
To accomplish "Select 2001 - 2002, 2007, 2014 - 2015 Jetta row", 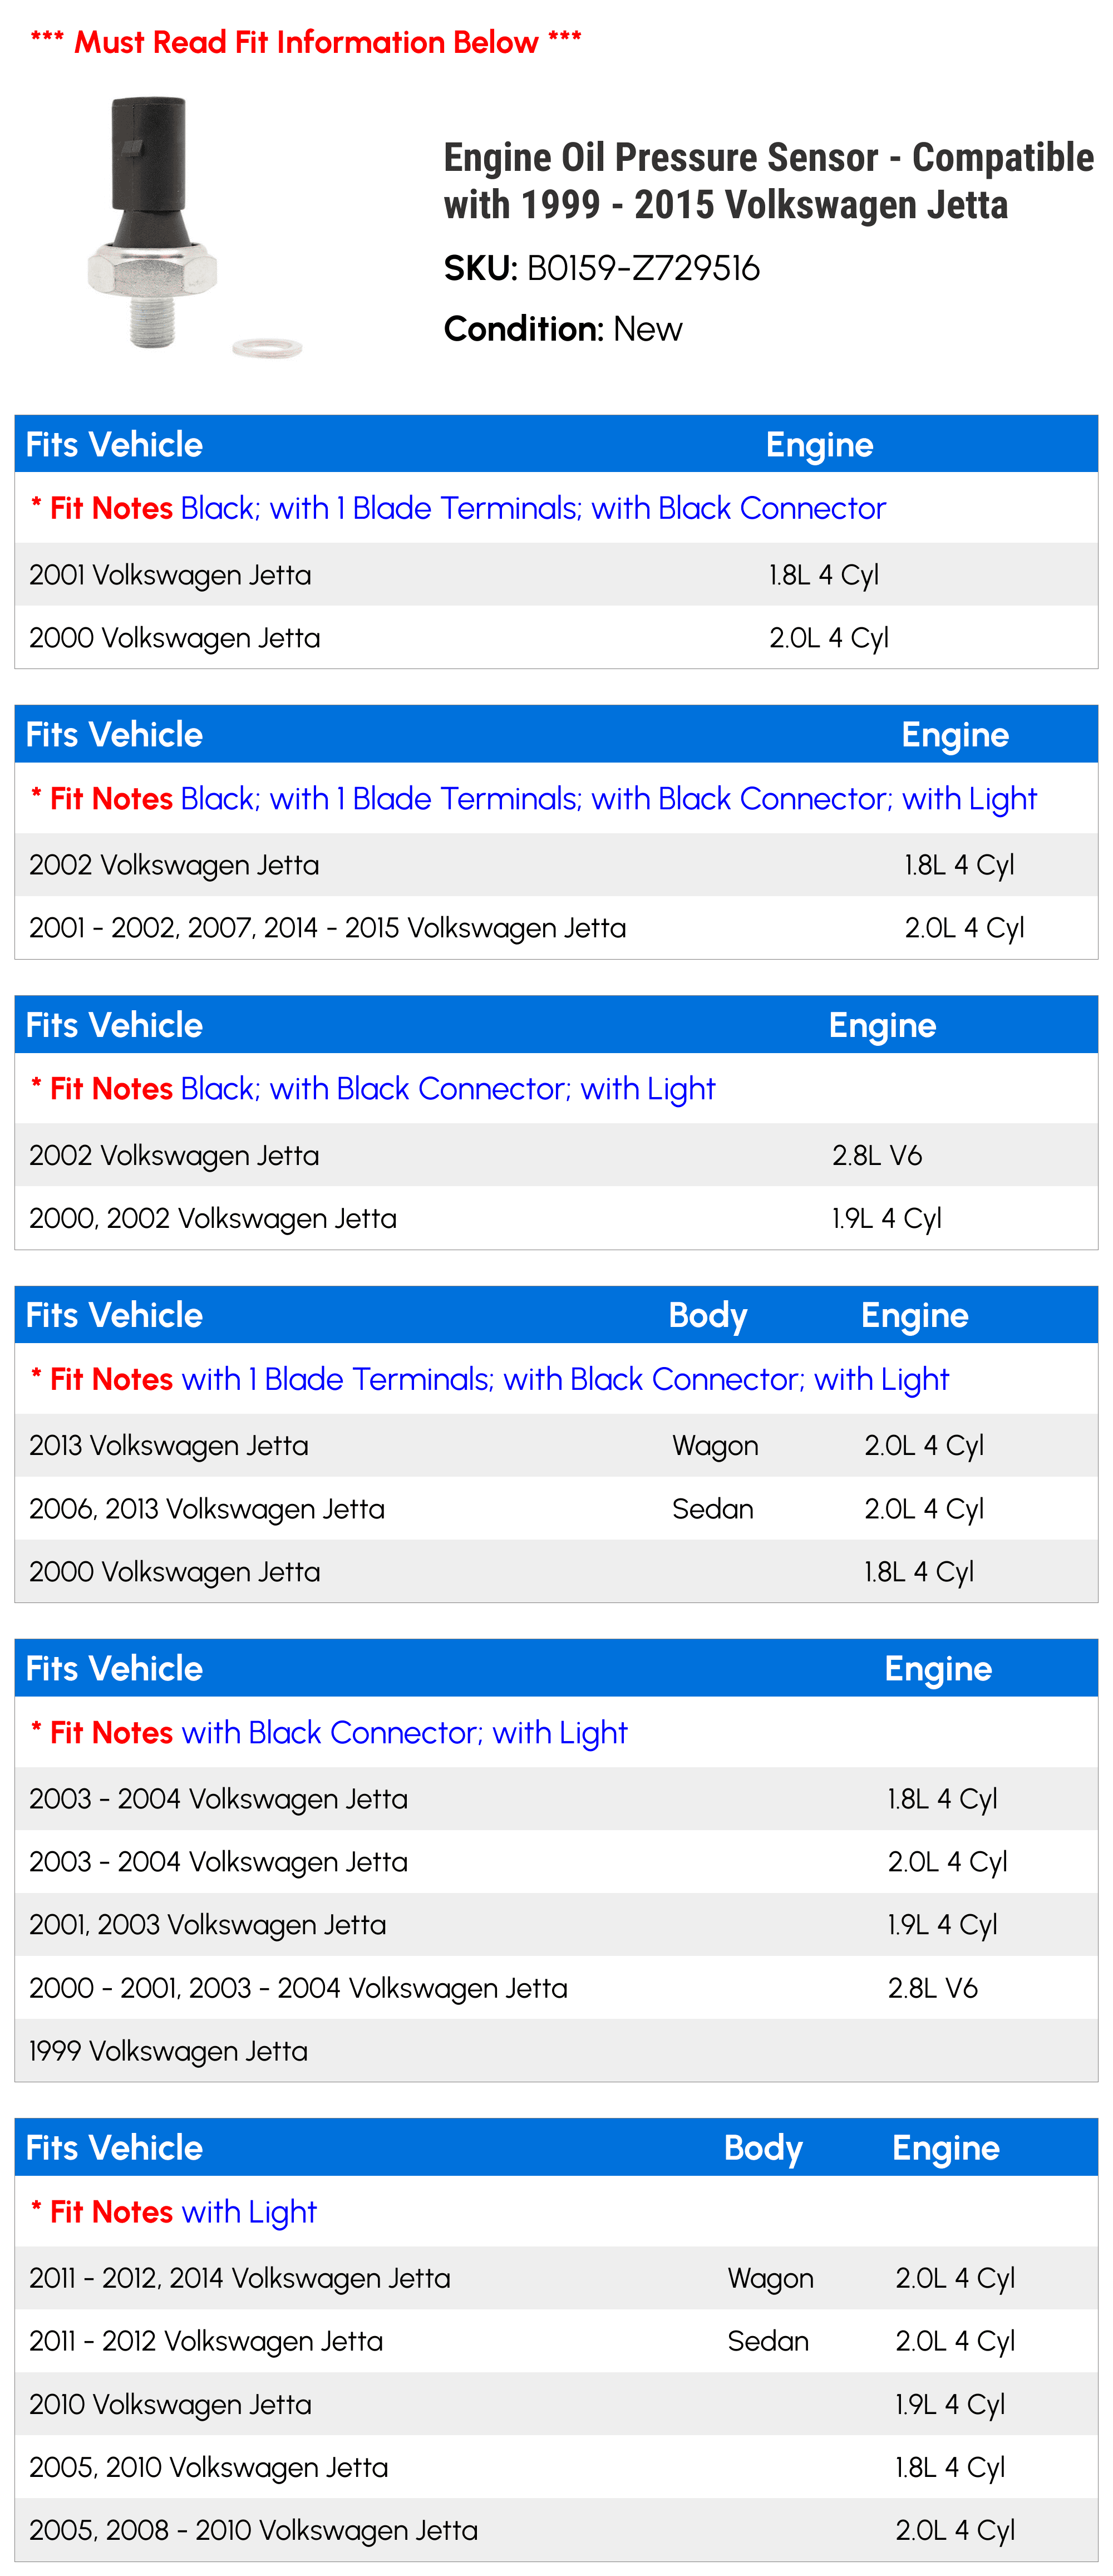I will (556, 928).
